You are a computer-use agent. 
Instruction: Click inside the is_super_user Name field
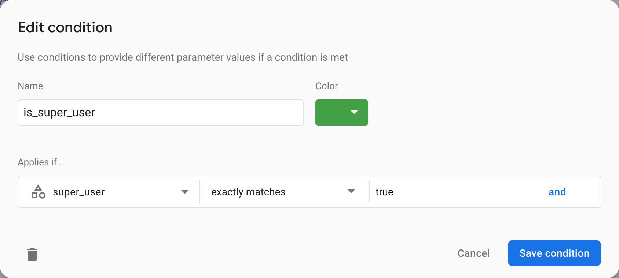pyautogui.click(x=160, y=113)
